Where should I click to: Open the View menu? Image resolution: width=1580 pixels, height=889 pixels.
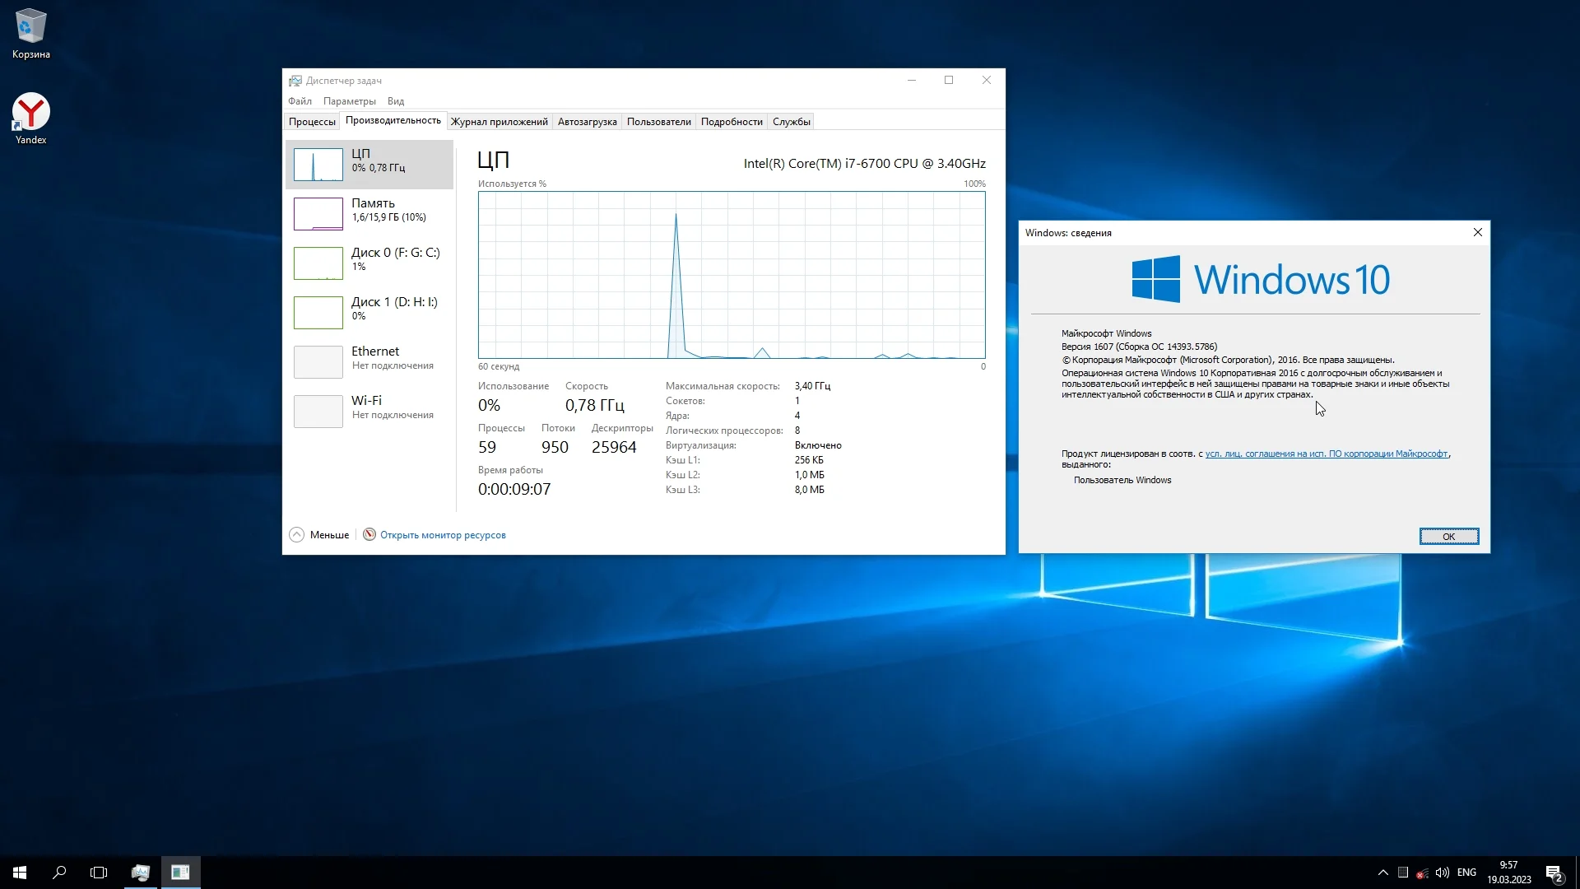[x=396, y=101]
